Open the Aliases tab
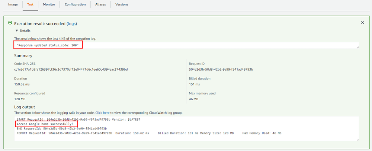The image size is (372, 151). [x=100, y=4]
